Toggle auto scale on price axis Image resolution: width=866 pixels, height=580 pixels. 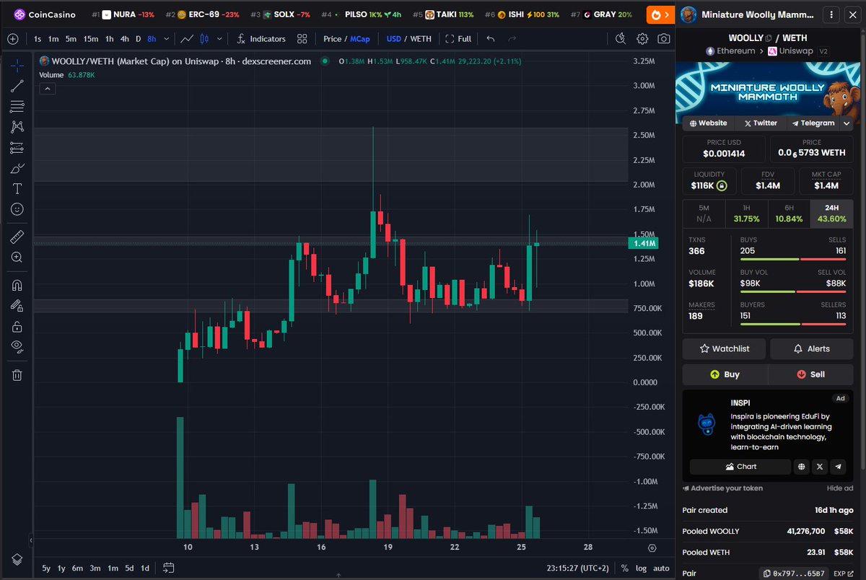(x=661, y=568)
